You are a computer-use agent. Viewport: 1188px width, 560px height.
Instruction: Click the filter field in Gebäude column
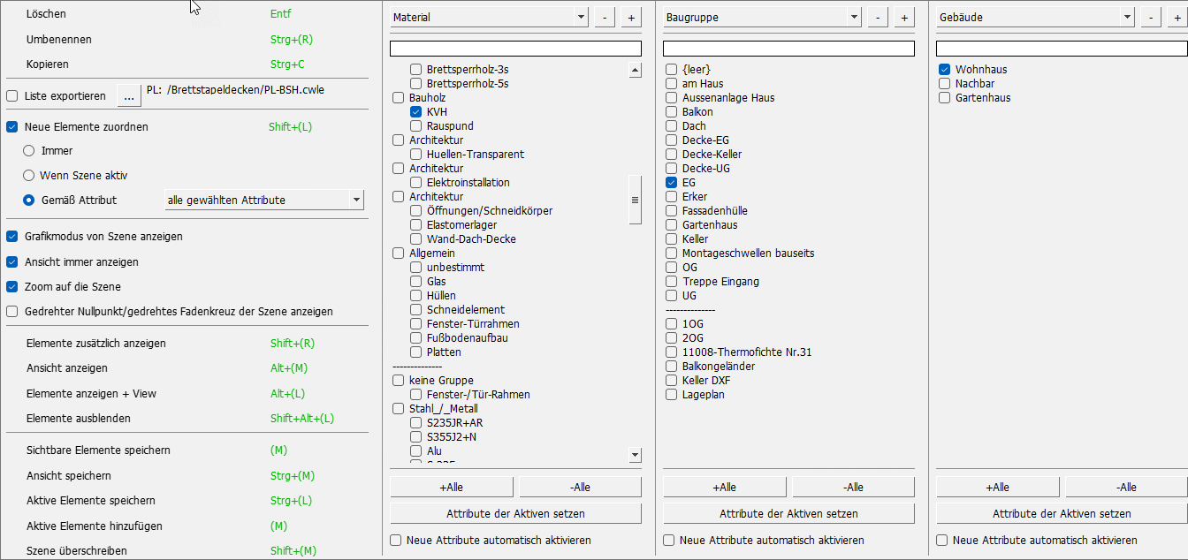click(1062, 49)
